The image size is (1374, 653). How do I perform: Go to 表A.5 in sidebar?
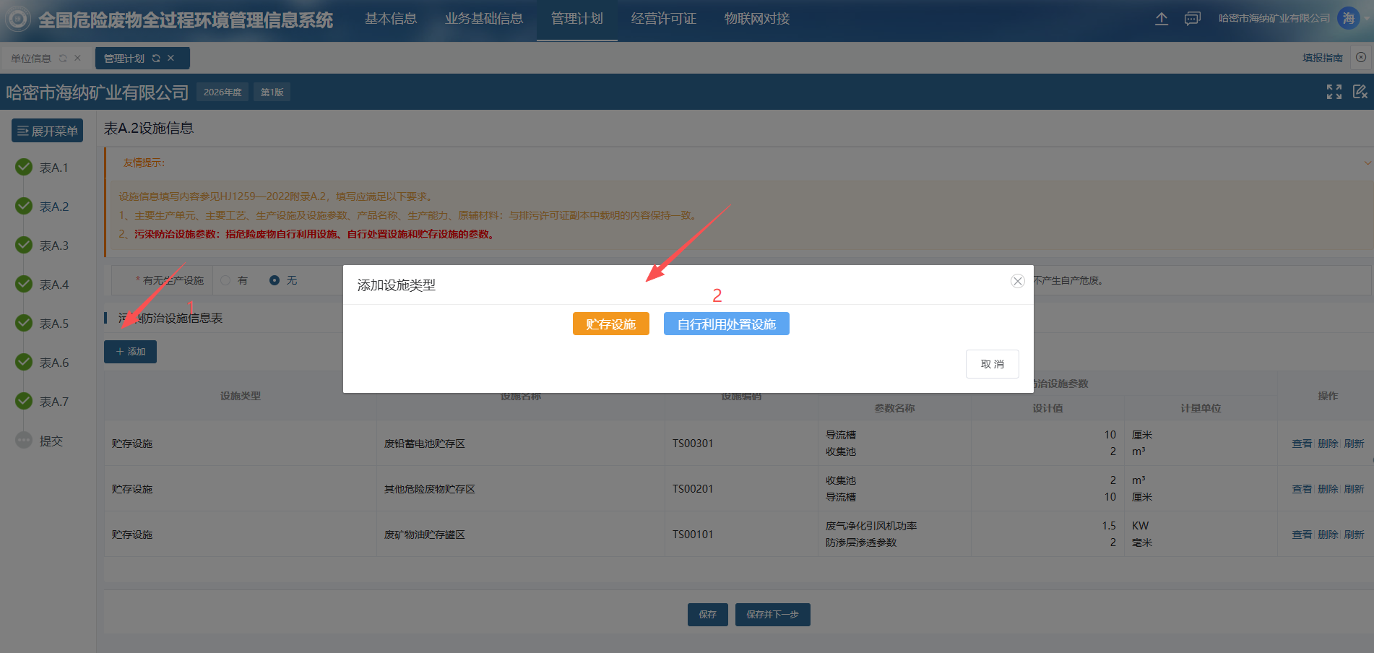pyautogui.click(x=53, y=324)
